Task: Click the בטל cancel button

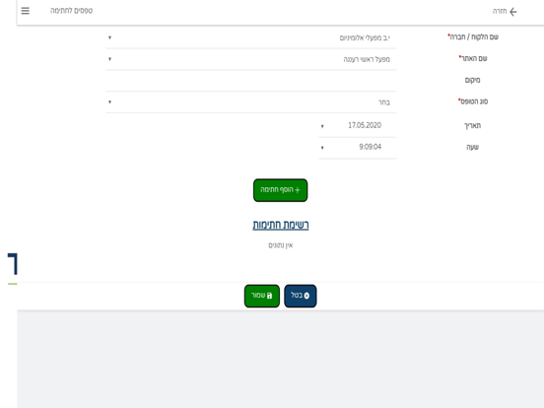Action: pos(301,296)
